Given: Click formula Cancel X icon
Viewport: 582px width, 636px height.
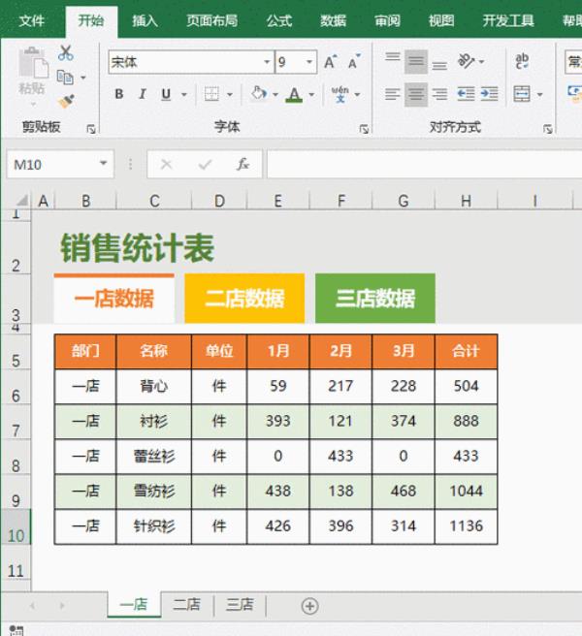Looking at the screenshot, I should (x=166, y=164).
